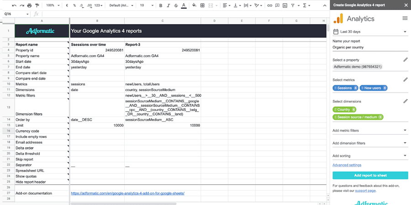Image resolution: width=411 pixels, height=205 pixels.
Task: Open the Last 30 days date range dropdown
Action: click(x=370, y=32)
